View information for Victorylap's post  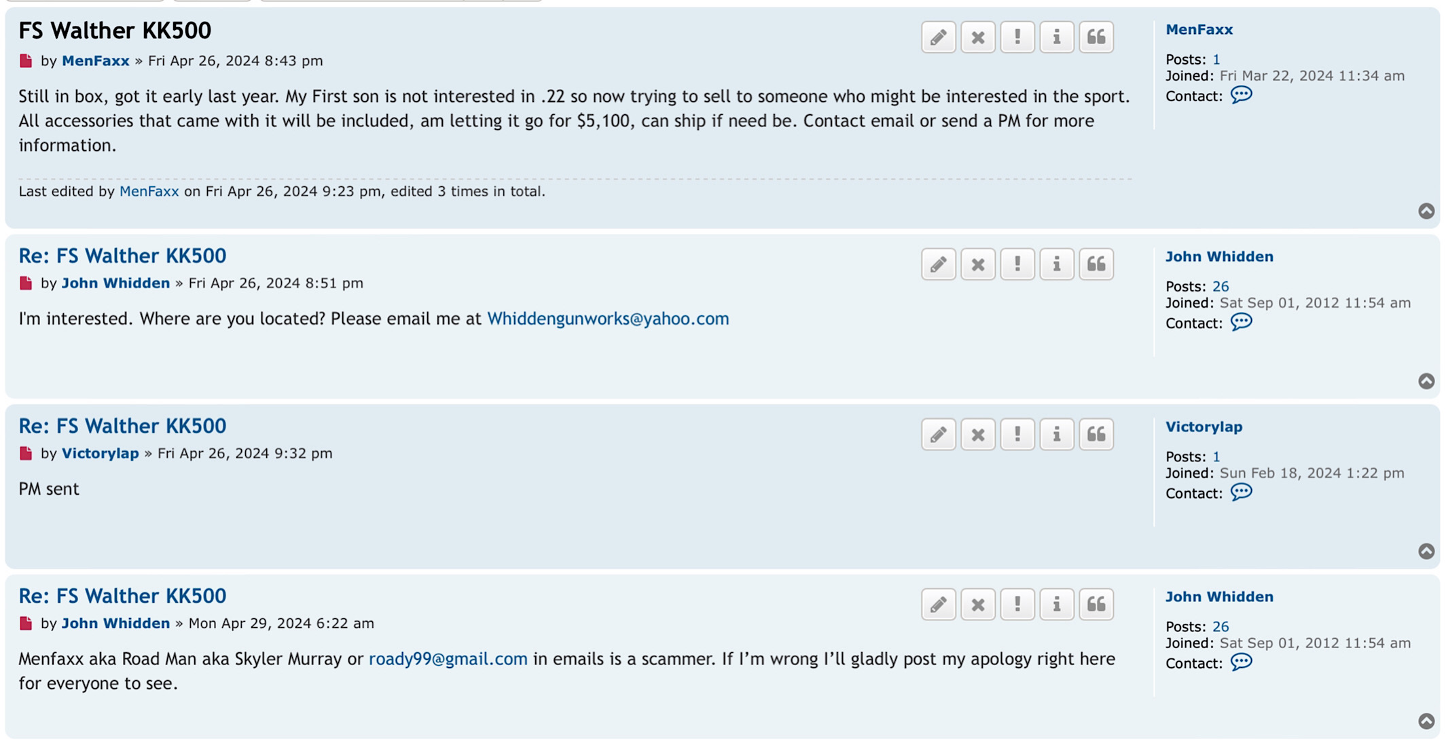1056,434
